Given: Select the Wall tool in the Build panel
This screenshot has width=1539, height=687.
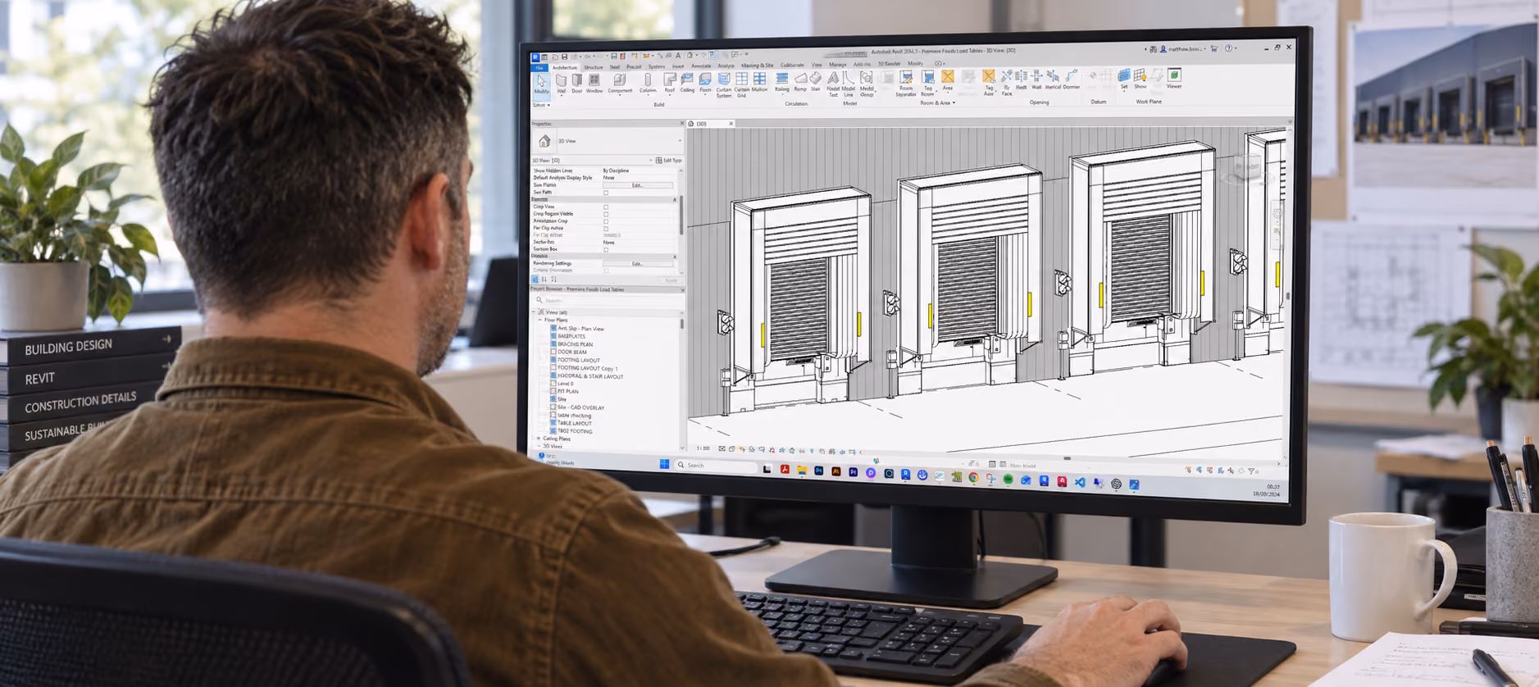Looking at the screenshot, I should tap(561, 83).
